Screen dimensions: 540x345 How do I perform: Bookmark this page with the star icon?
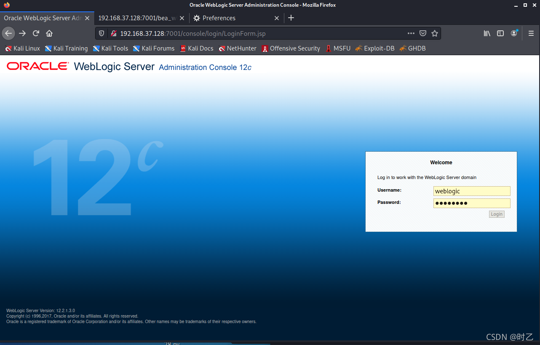point(435,33)
